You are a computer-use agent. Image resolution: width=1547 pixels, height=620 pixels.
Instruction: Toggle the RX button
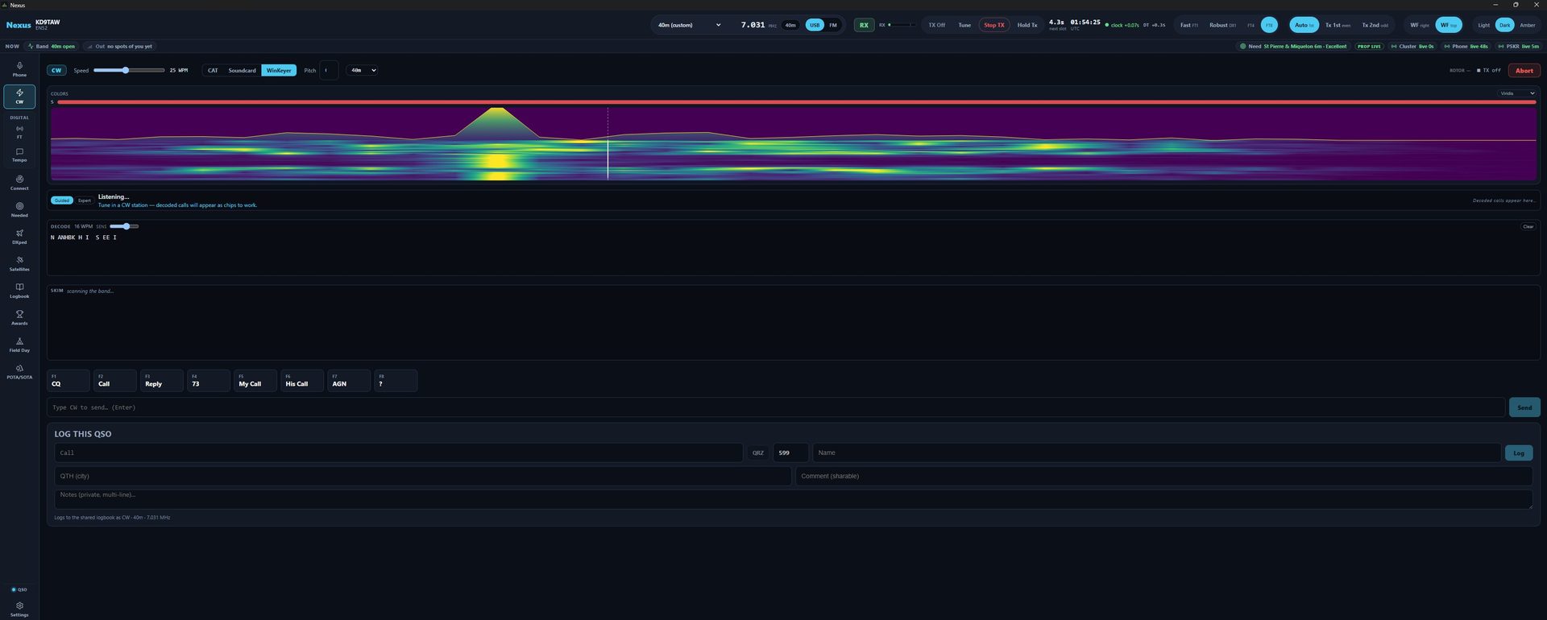pyautogui.click(x=864, y=25)
